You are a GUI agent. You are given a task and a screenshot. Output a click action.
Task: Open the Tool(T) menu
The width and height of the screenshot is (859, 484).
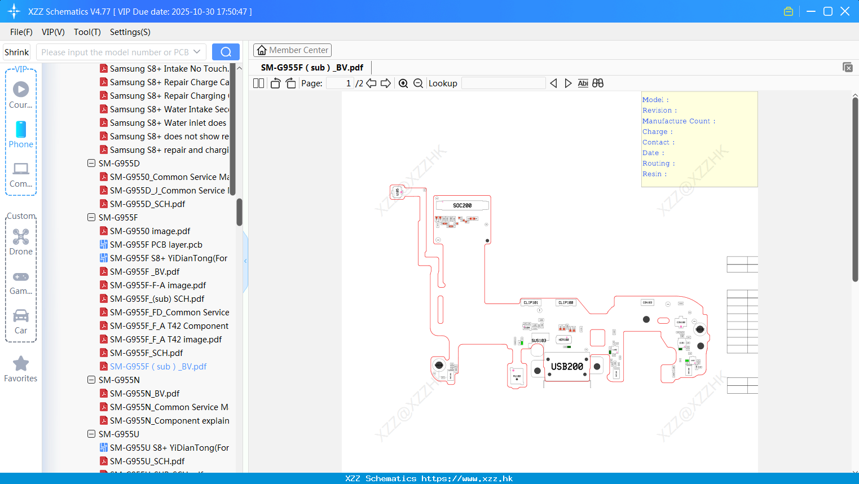(87, 32)
